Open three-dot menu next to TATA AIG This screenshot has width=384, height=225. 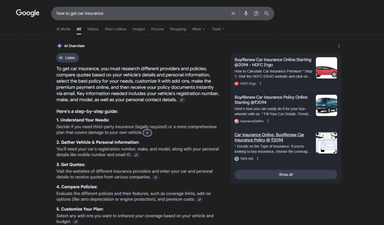pyautogui.click(x=258, y=159)
